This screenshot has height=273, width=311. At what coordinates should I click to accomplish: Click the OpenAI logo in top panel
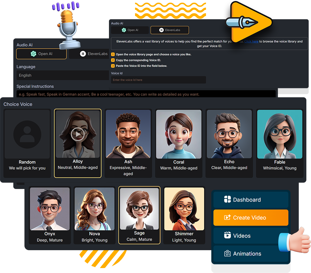[124, 30]
